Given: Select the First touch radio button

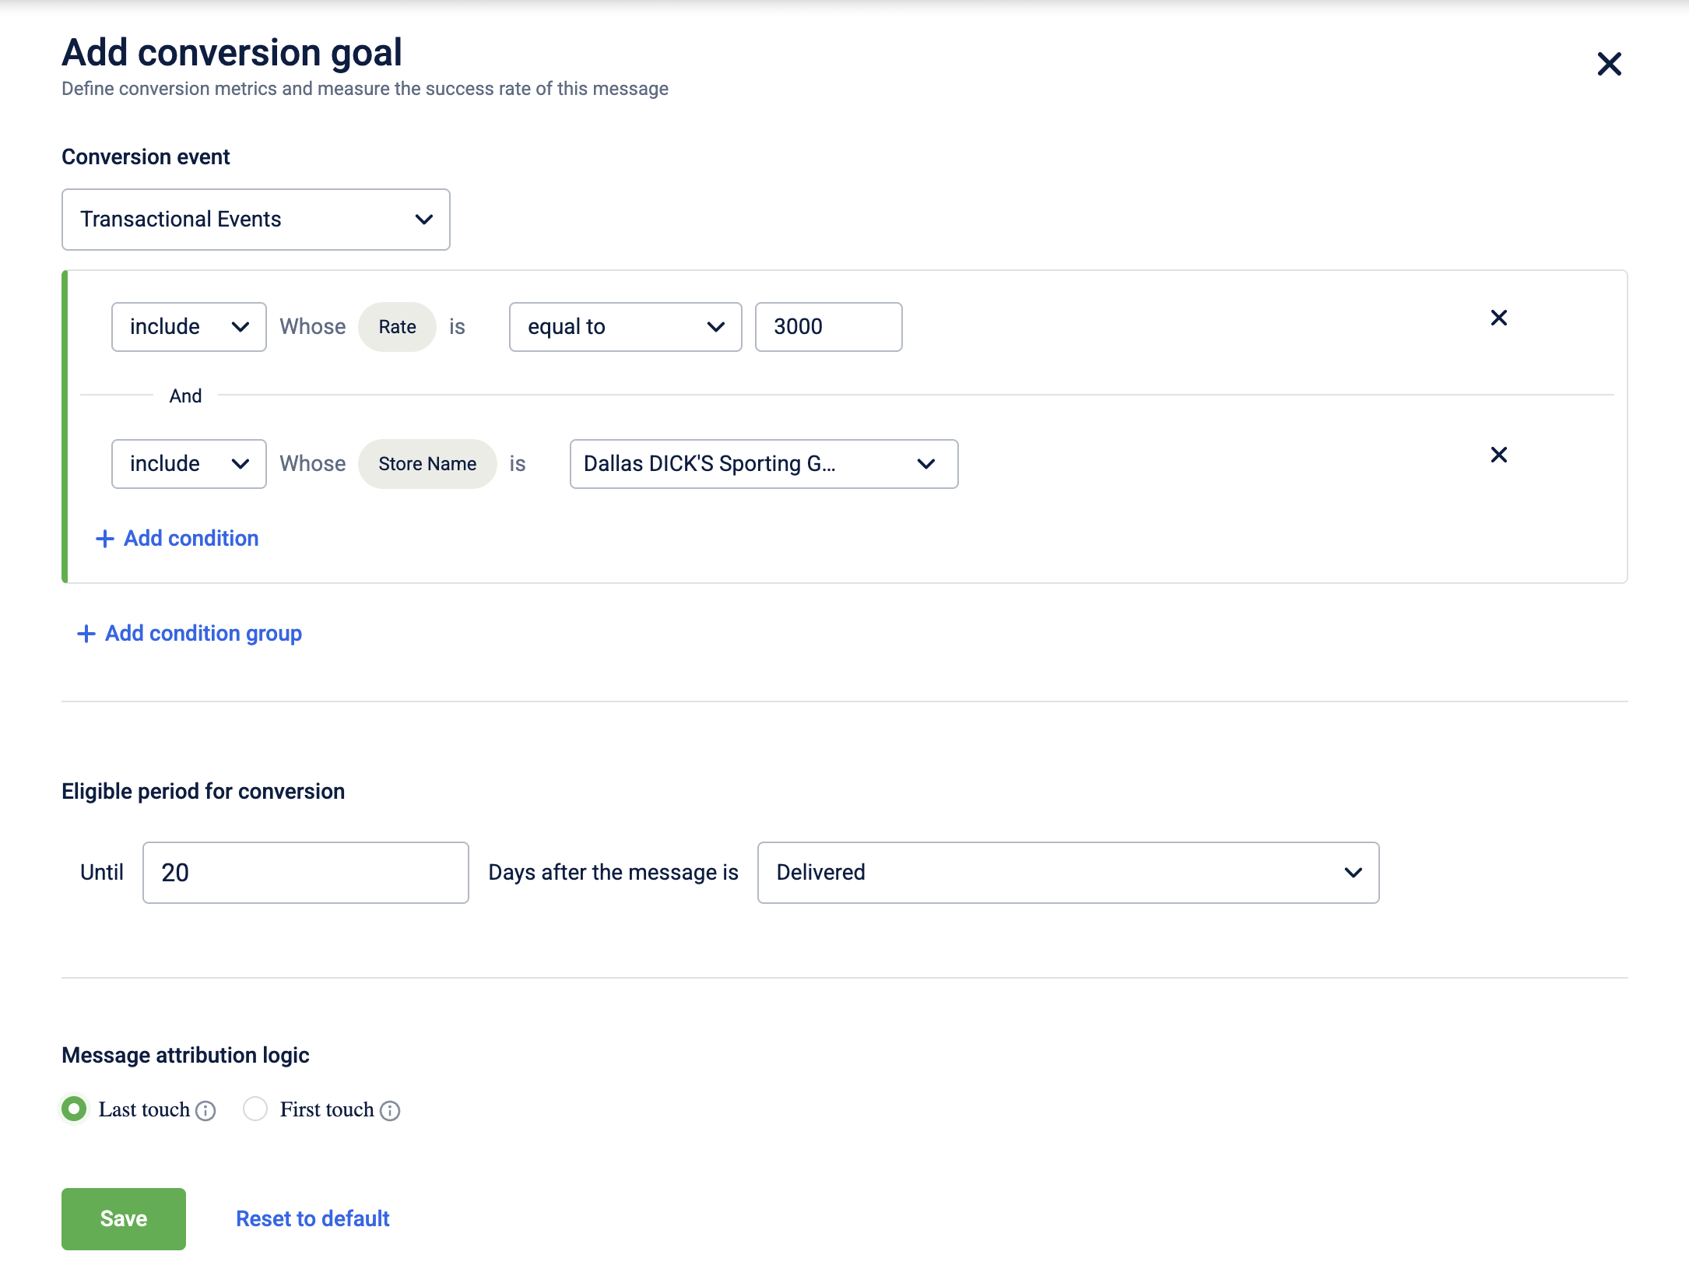Looking at the screenshot, I should (x=255, y=1109).
